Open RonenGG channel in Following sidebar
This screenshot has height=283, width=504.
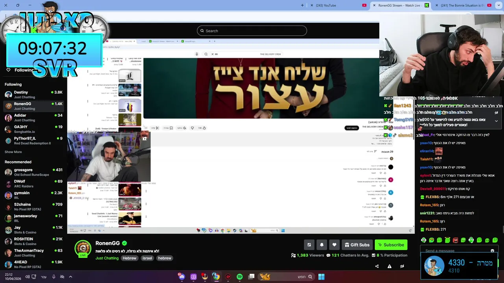(33, 106)
